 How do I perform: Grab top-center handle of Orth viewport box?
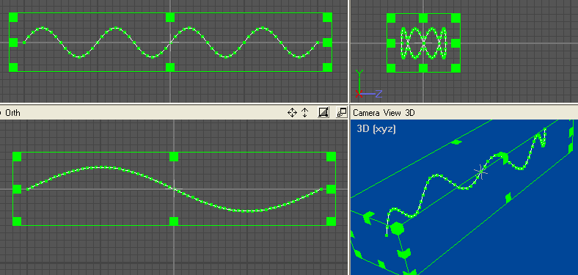174,157
